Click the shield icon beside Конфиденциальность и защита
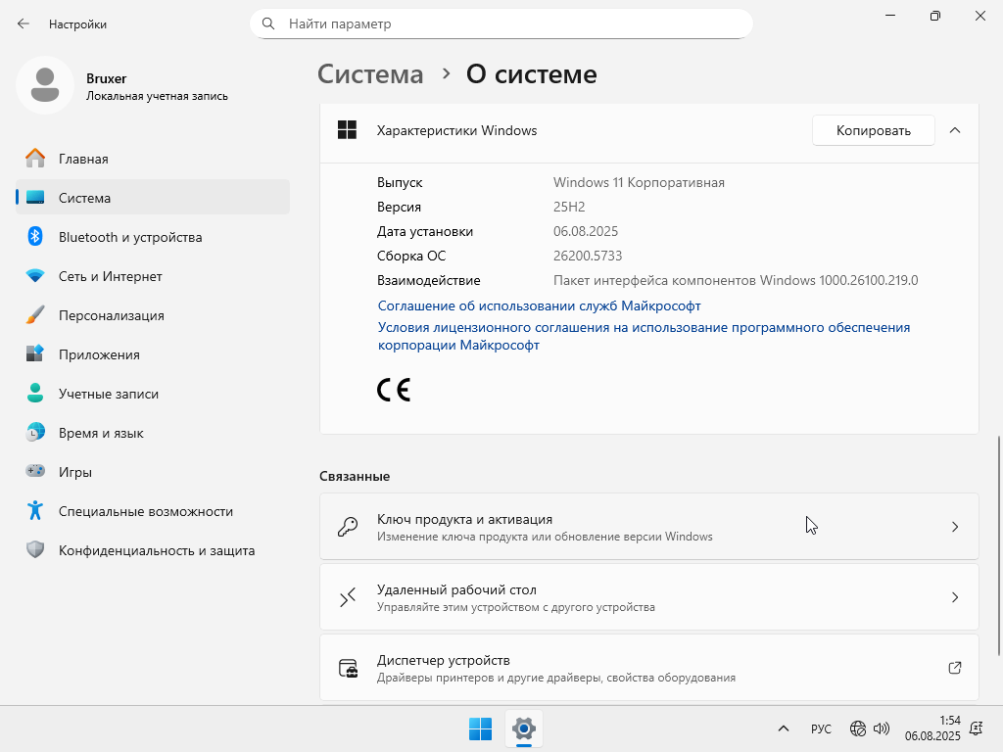This screenshot has width=1003, height=752. pos(35,549)
